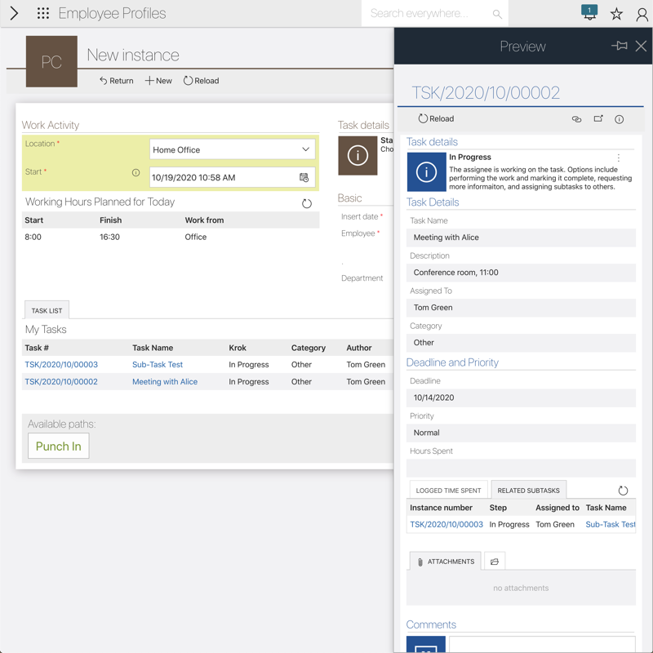Open calendar picker for Start date
The height and width of the screenshot is (653, 653).
pos(304,177)
